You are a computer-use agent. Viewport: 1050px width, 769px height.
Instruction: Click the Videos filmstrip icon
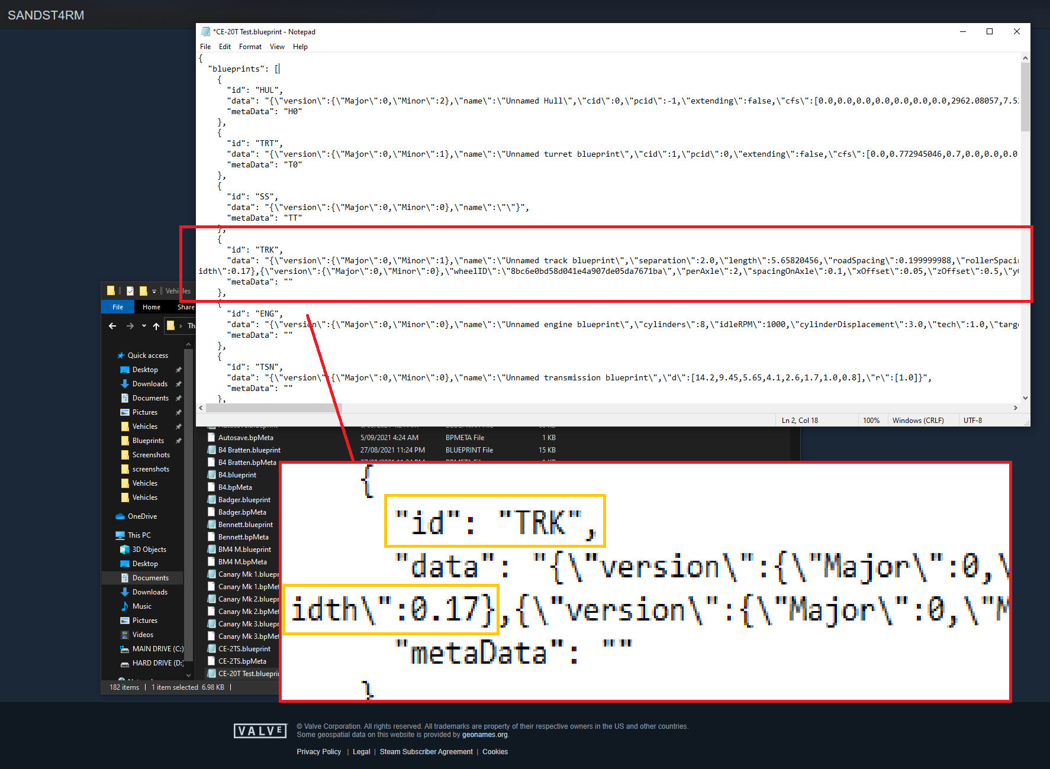(x=125, y=635)
